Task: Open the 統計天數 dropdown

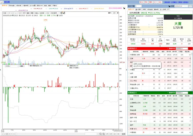Action: click(x=138, y=6)
